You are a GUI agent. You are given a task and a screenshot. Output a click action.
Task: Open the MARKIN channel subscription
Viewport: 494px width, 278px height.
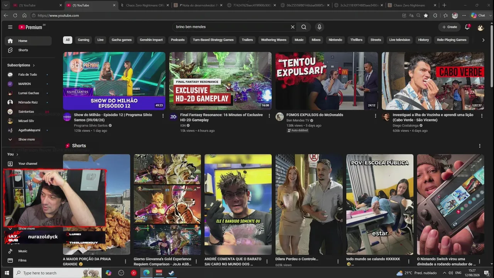(x=28, y=84)
